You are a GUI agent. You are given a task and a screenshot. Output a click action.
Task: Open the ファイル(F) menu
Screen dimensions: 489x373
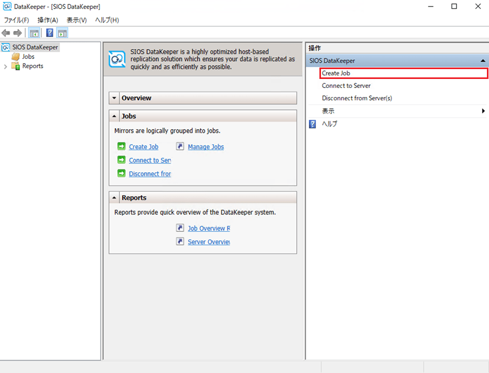coord(17,20)
